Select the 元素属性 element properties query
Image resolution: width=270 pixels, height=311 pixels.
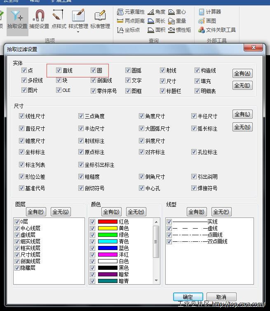pos(131,12)
